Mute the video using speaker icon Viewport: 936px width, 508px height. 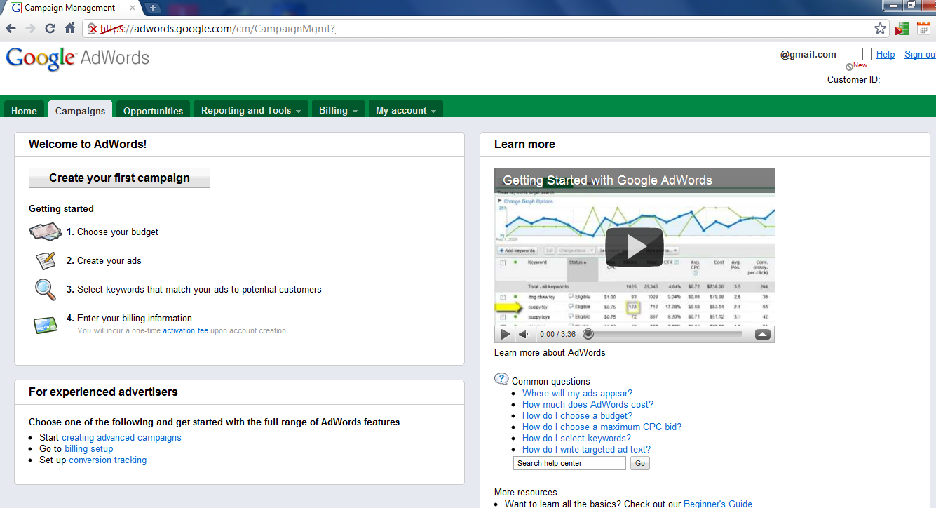524,335
